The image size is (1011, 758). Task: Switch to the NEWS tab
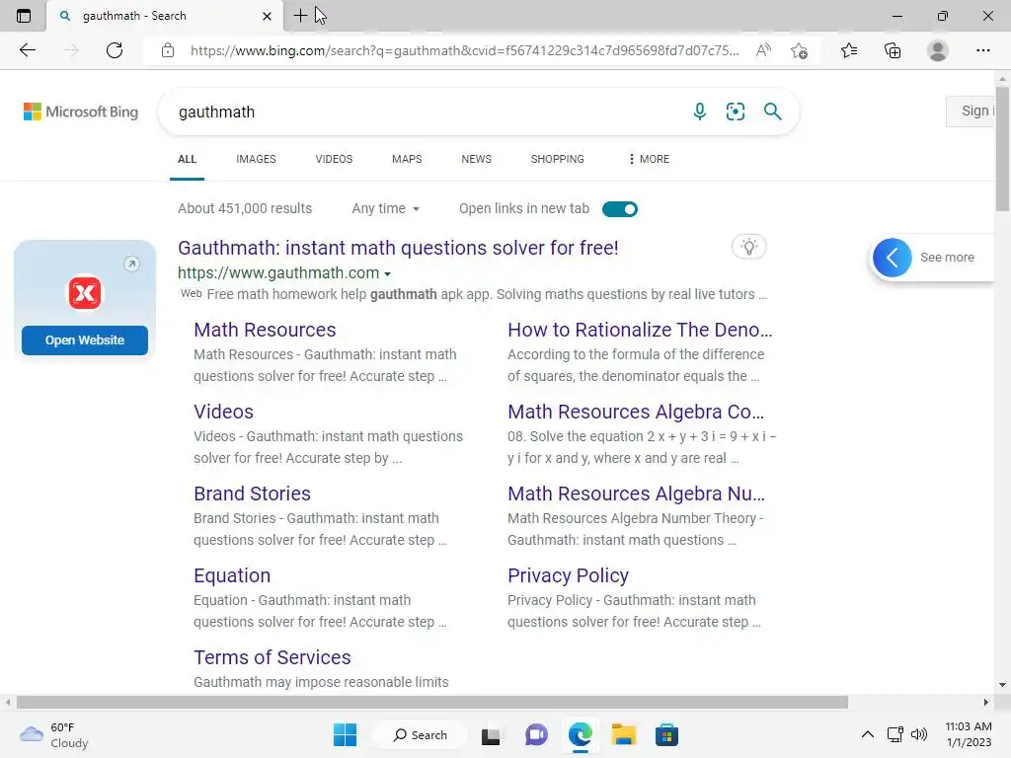(477, 159)
